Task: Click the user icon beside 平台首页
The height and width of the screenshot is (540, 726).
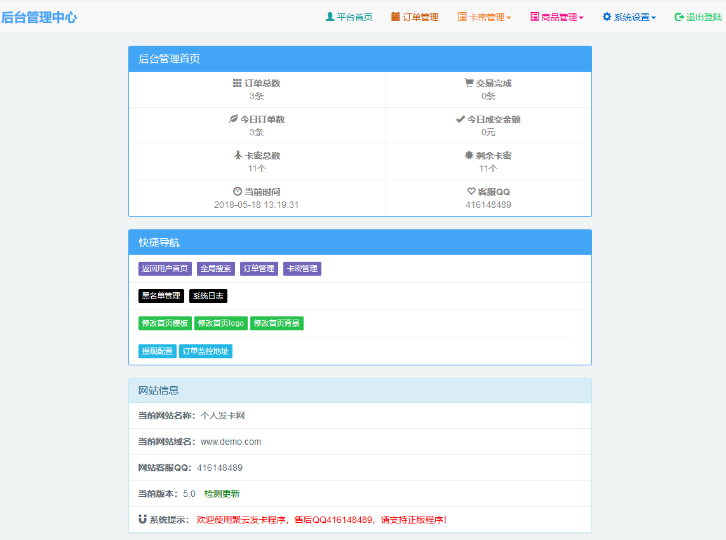Action: pos(330,17)
